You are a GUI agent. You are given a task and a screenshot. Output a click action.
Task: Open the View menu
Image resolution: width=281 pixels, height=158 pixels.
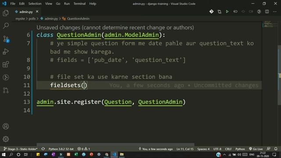(49, 4)
